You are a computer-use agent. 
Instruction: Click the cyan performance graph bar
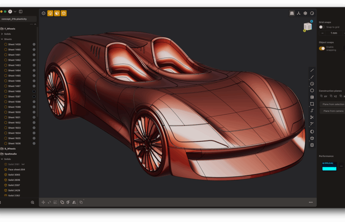click(x=329, y=169)
